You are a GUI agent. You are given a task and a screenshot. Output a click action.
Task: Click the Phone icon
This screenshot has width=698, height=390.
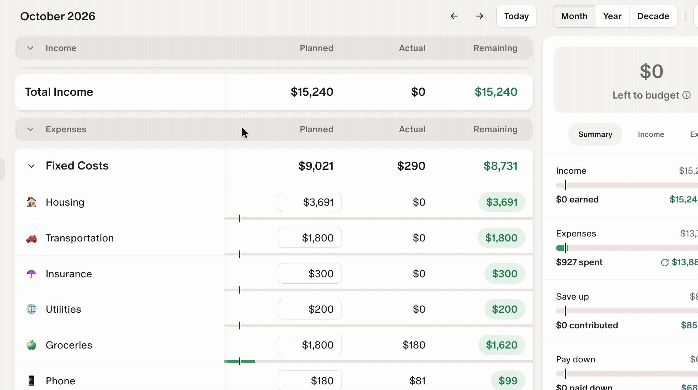tap(32, 381)
